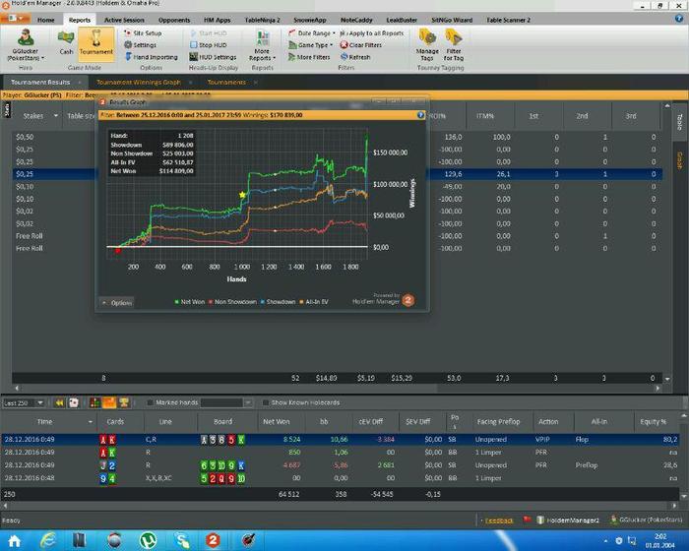Click the hands grid view icon

tap(94, 402)
